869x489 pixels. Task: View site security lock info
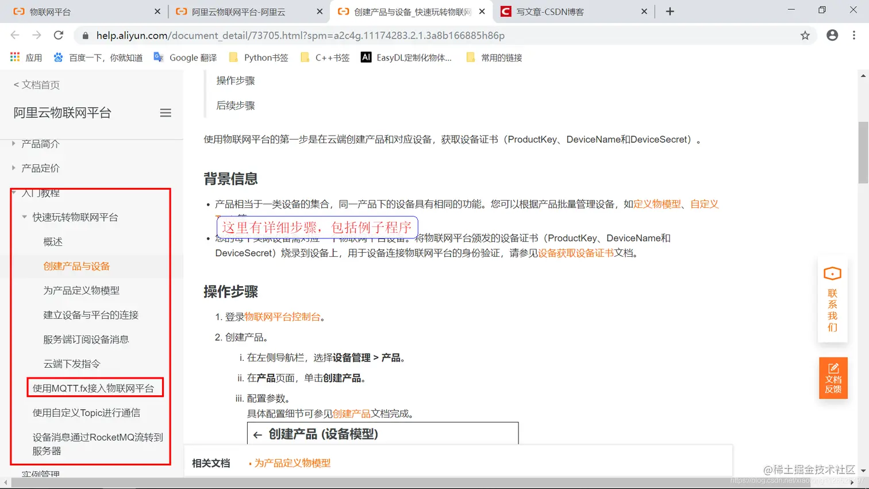86,36
